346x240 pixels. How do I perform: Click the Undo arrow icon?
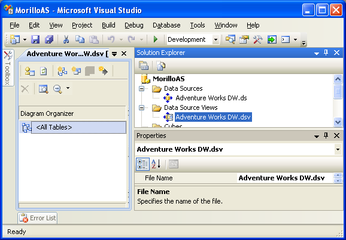[x=111, y=39]
